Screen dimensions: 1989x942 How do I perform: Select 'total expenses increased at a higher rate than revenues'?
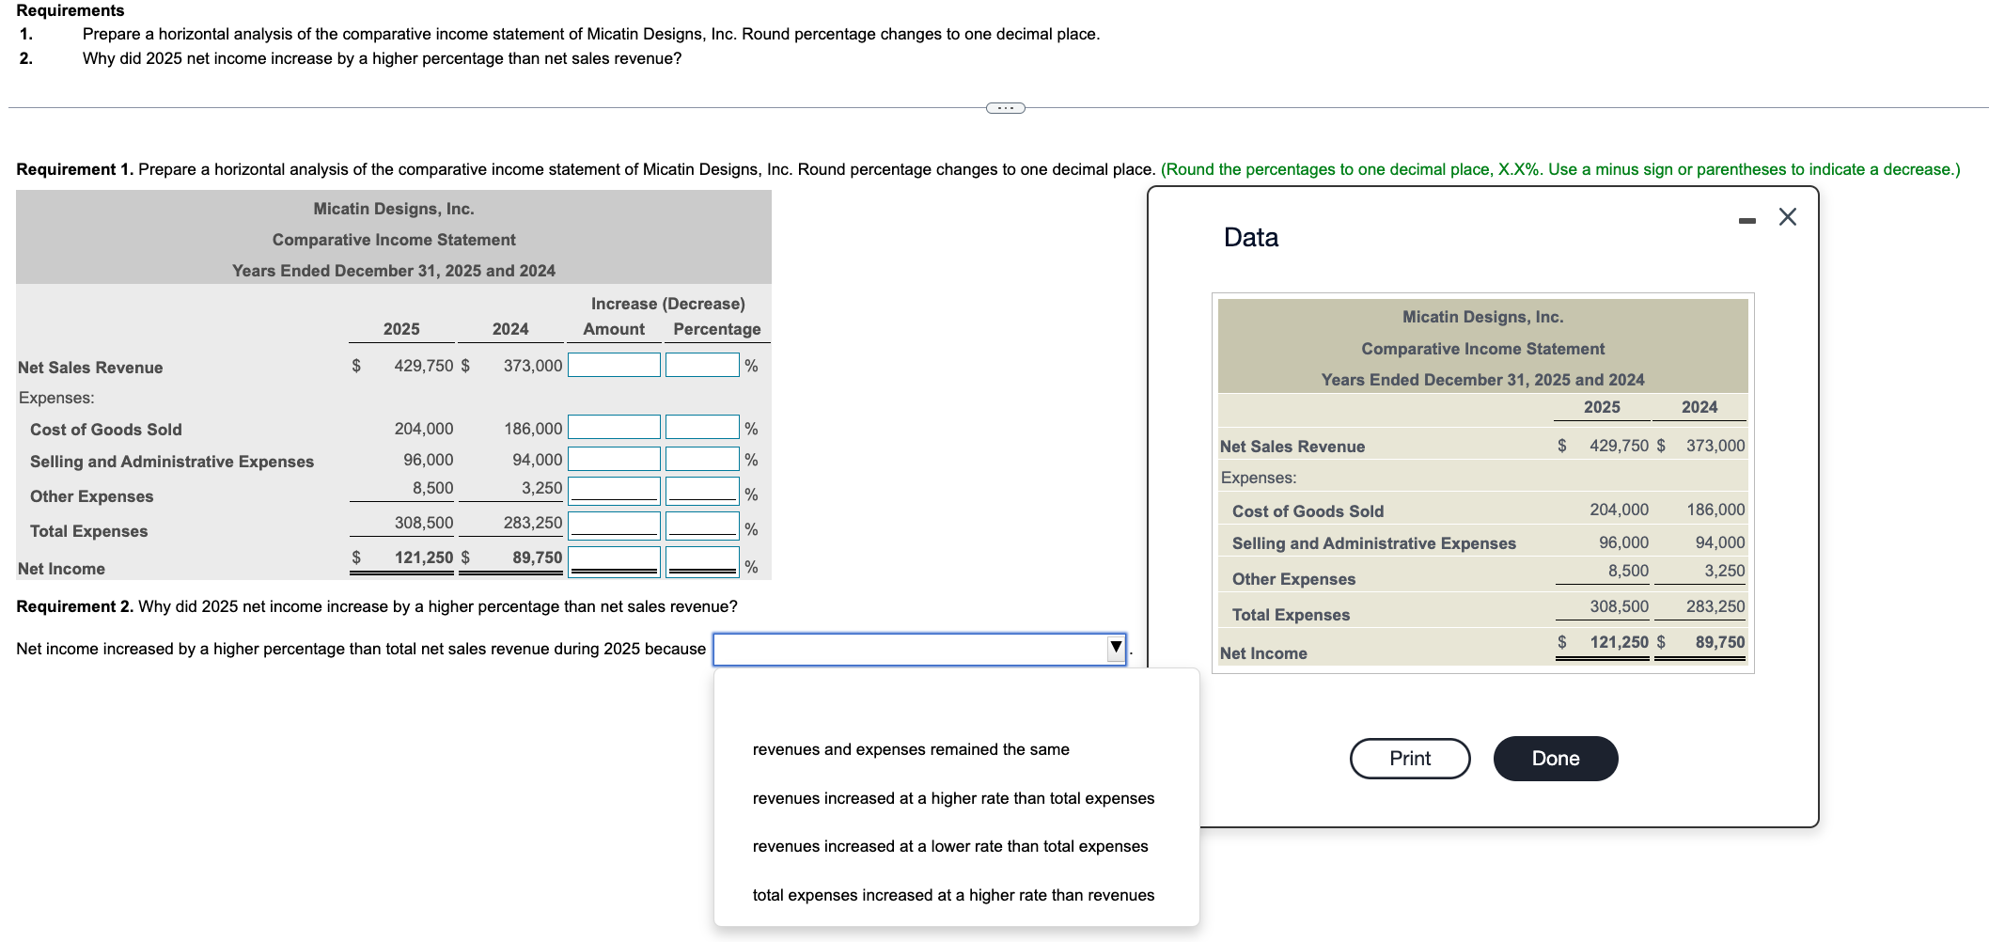(952, 895)
